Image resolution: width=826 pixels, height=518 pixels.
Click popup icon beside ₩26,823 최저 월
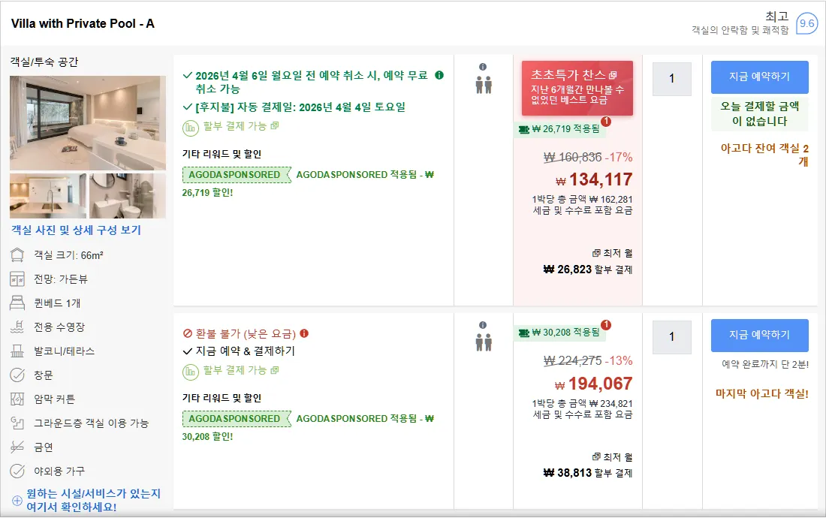click(x=596, y=253)
